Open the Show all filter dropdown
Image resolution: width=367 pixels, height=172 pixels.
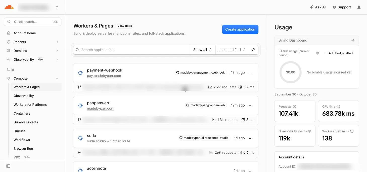203,50
